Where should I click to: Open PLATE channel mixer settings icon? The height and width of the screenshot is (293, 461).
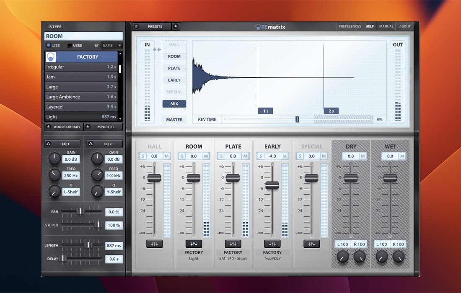[x=233, y=244]
